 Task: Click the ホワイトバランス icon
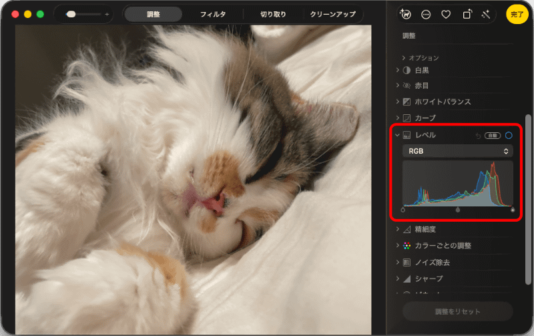point(407,102)
